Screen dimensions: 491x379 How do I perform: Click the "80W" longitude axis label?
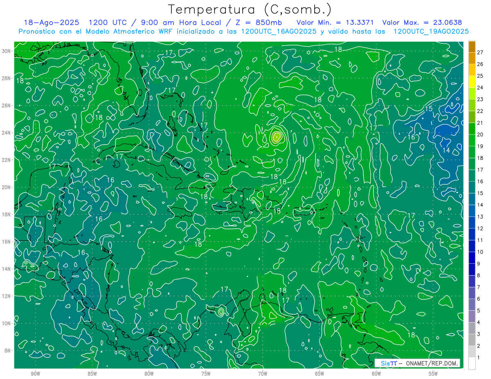tap(149, 374)
